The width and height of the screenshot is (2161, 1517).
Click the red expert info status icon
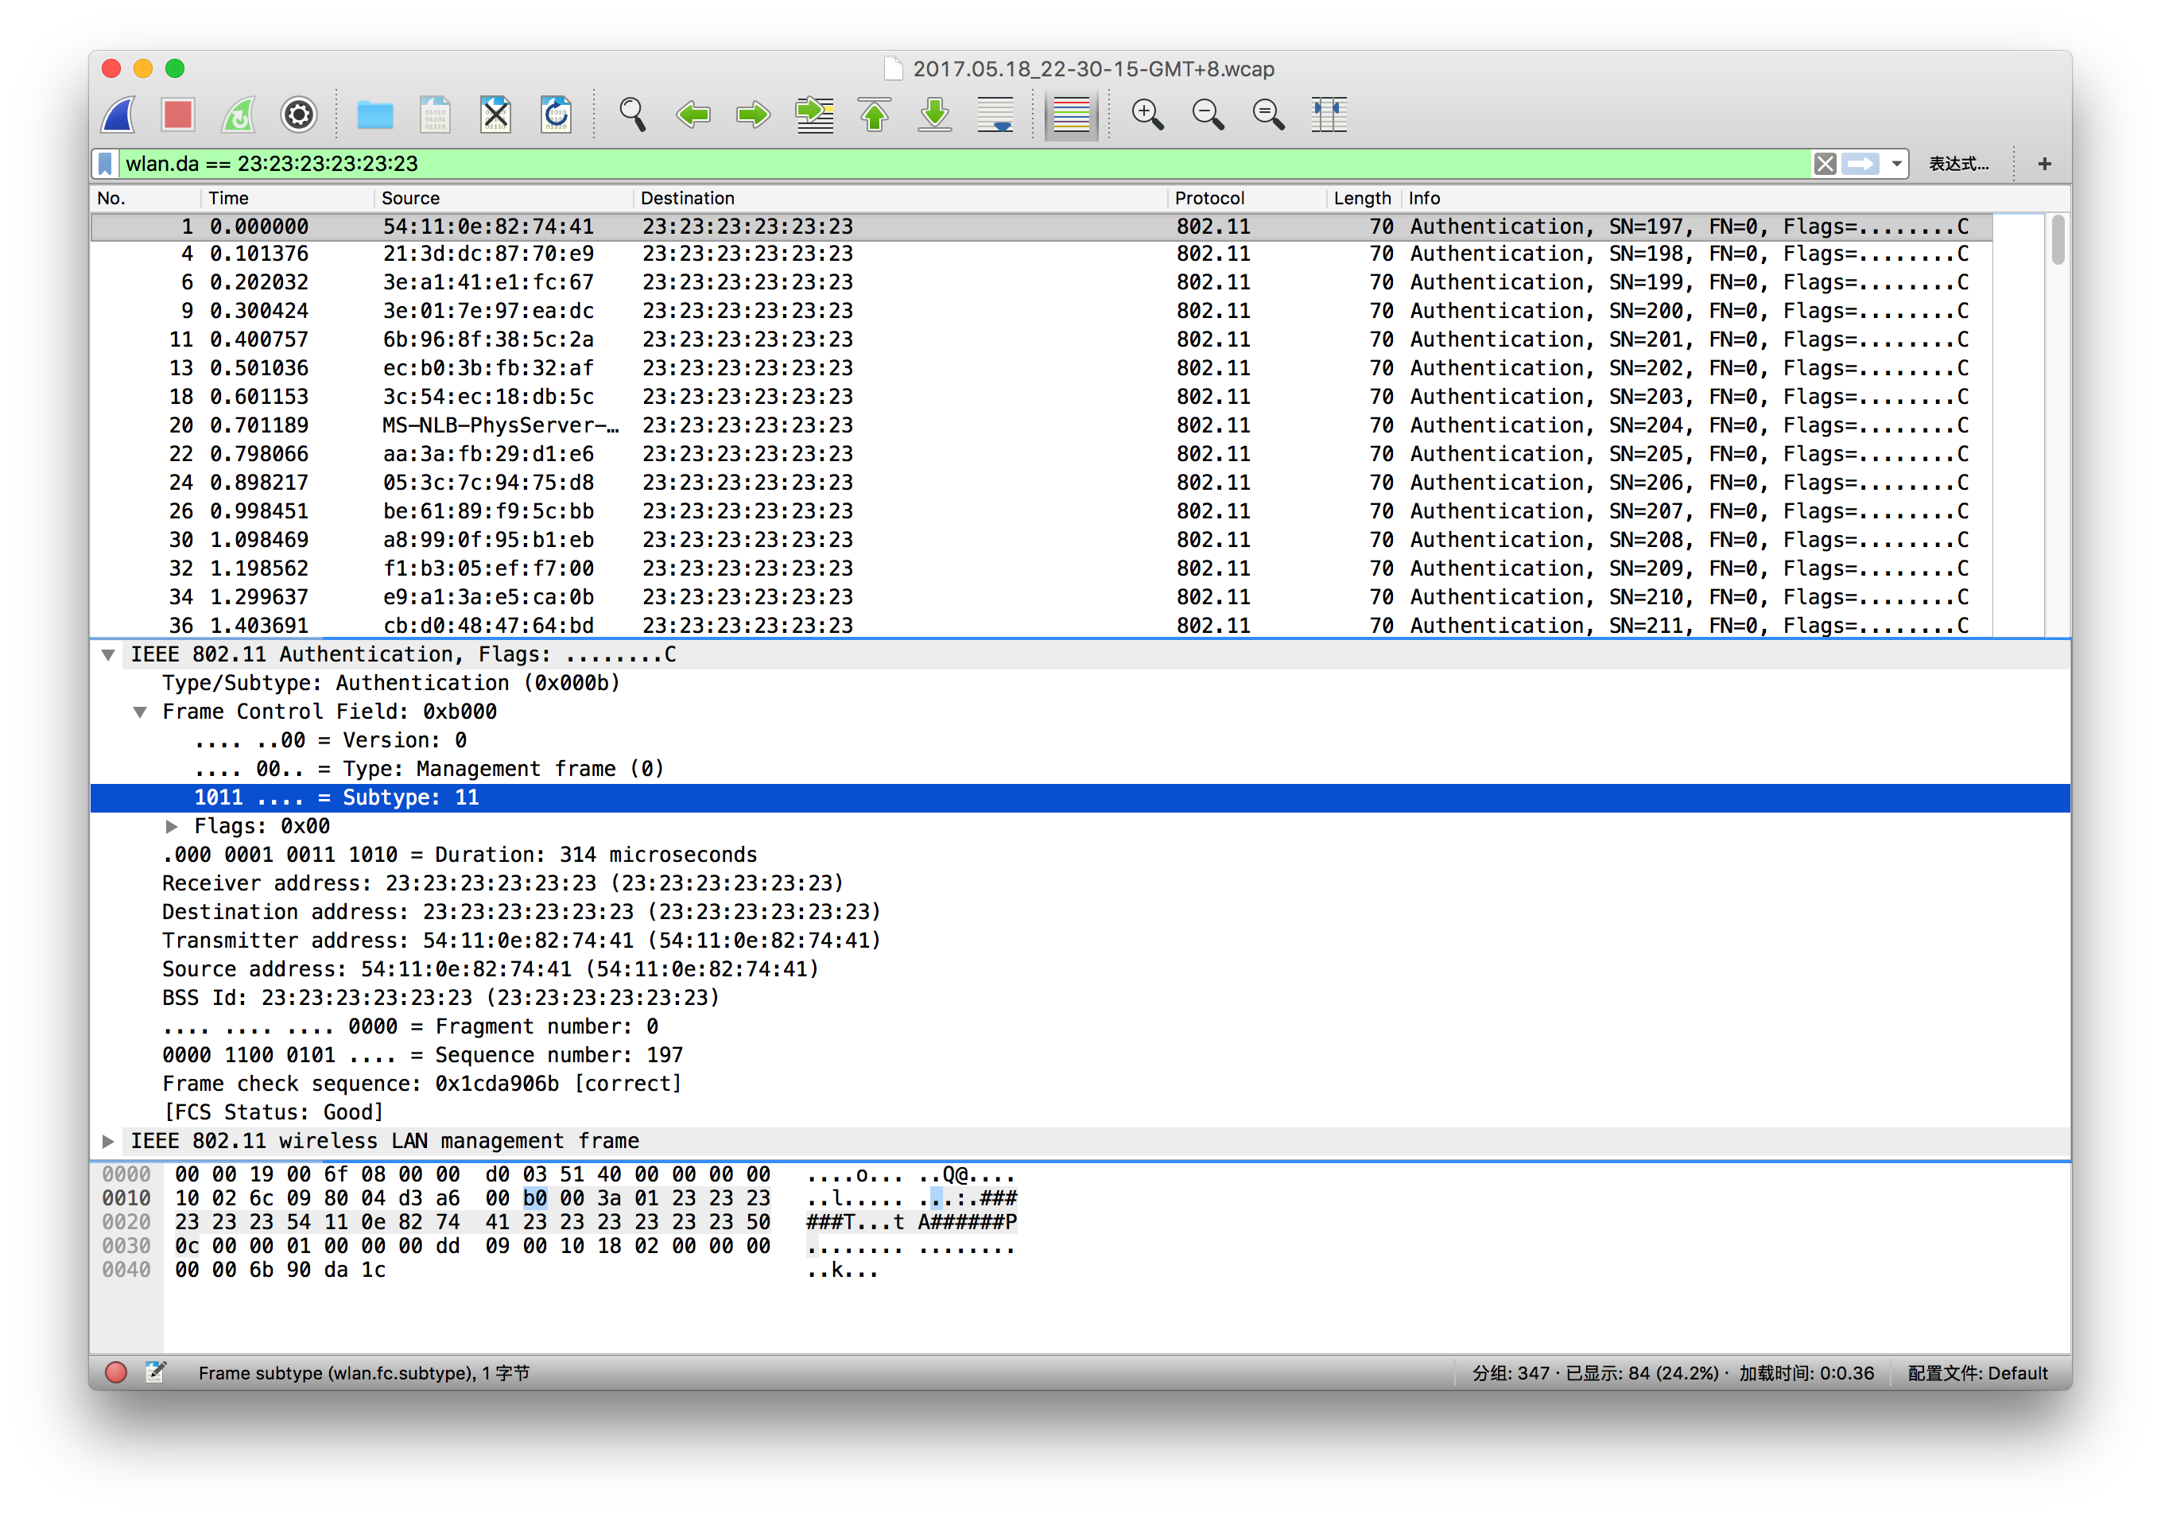(x=116, y=1374)
